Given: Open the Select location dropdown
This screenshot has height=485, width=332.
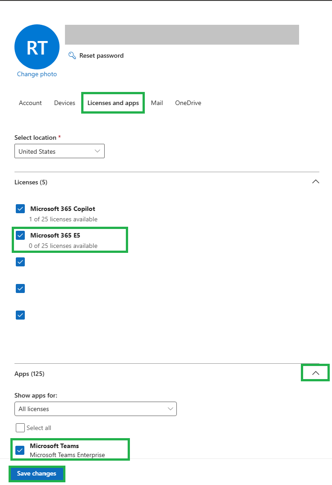Looking at the screenshot, I should click(60, 151).
